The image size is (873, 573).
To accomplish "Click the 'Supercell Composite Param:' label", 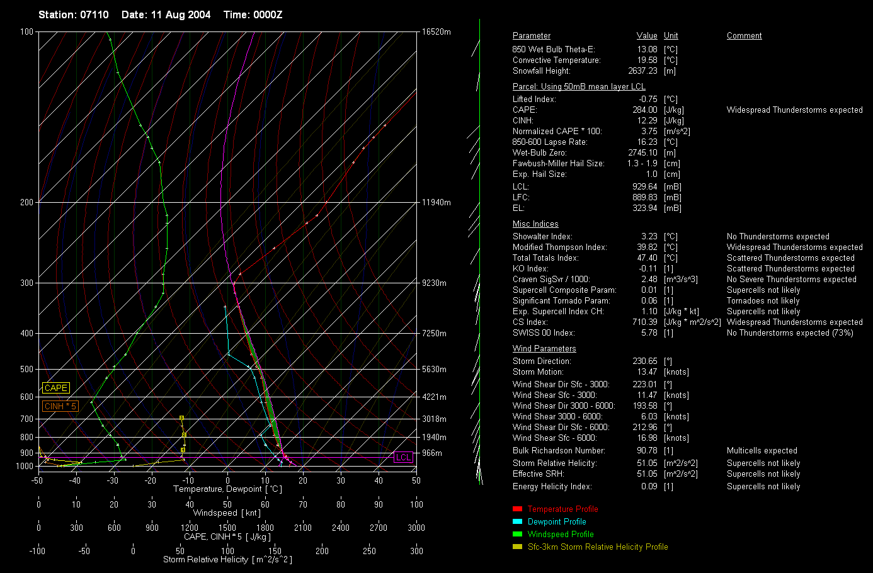I will tap(564, 290).
